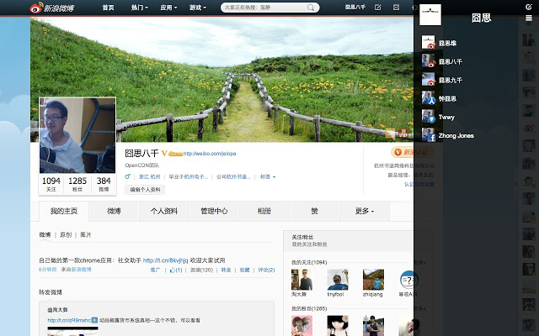
Task: Switch to the 我的主页 tab
Action: point(64,211)
